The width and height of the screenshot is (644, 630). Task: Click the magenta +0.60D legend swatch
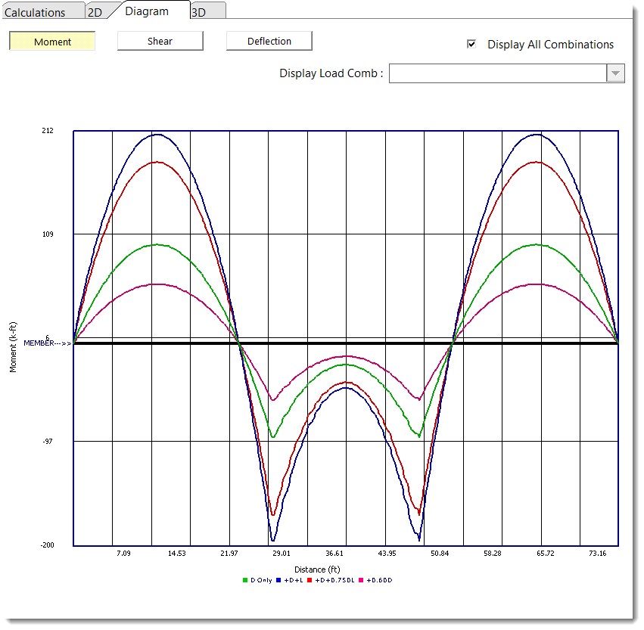point(361,580)
